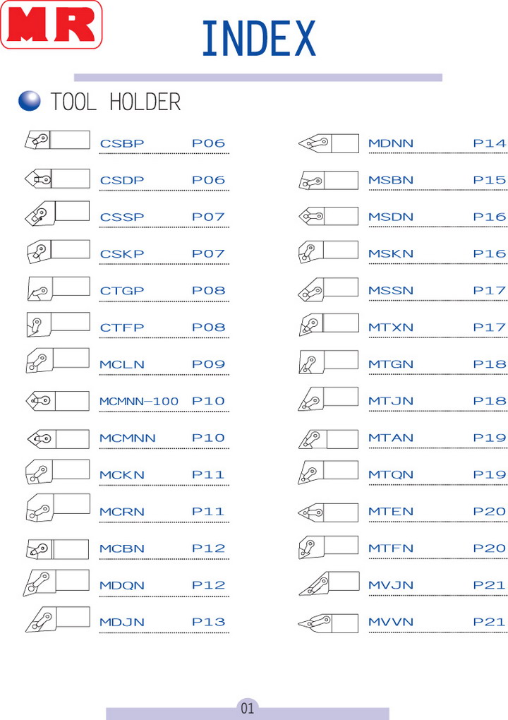This screenshot has height=720, width=508.
Task: Click the MR logo
Action: tap(51, 25)
